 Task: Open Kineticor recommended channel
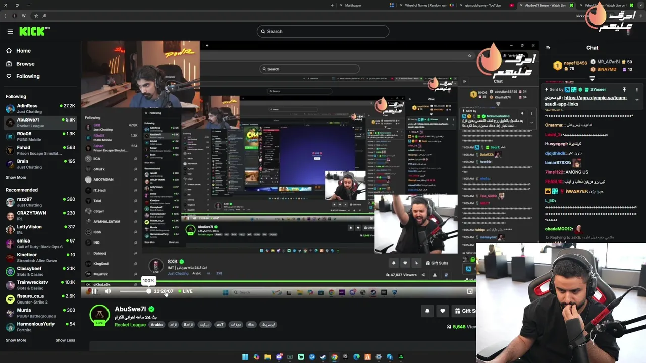(x=40, y=257)
